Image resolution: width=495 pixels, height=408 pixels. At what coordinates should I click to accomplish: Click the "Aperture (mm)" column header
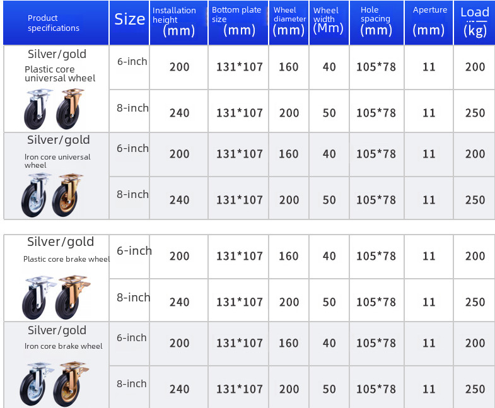coord(429,21)
